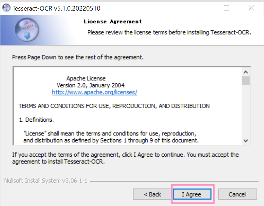The width and height of the screenshot is (264, 206).
Task: Click the window title Tesseract-OCR v5.1.0.20220510
Action: click(x=56, y=8)
